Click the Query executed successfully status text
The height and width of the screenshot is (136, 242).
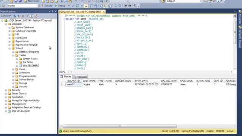pos(77,131)
